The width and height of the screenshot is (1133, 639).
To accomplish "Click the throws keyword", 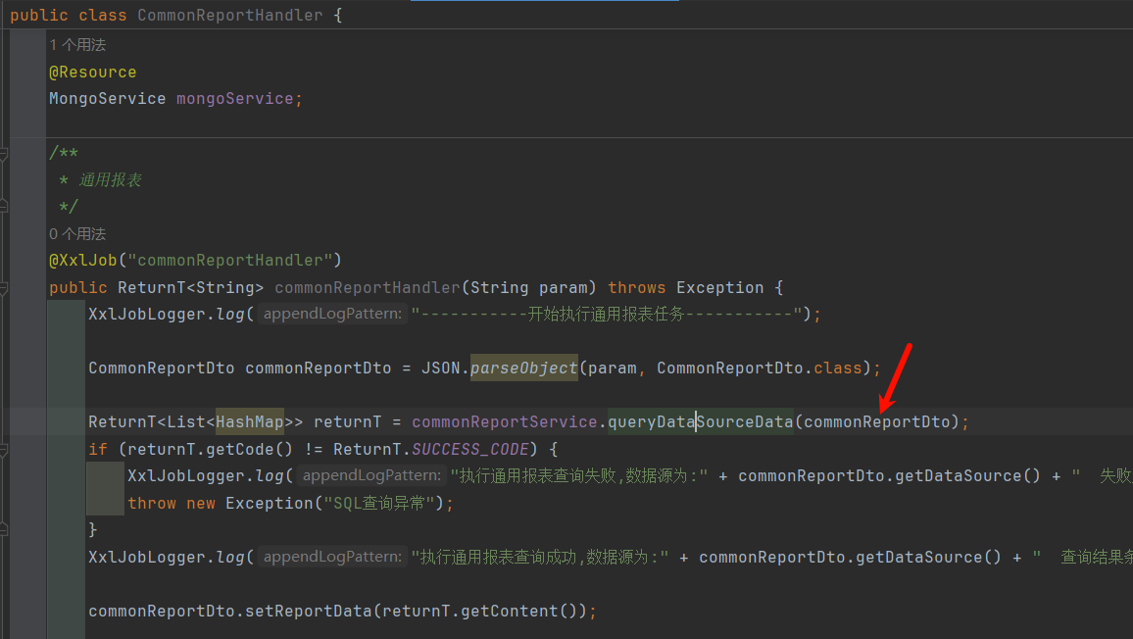I will coord(637,288).
